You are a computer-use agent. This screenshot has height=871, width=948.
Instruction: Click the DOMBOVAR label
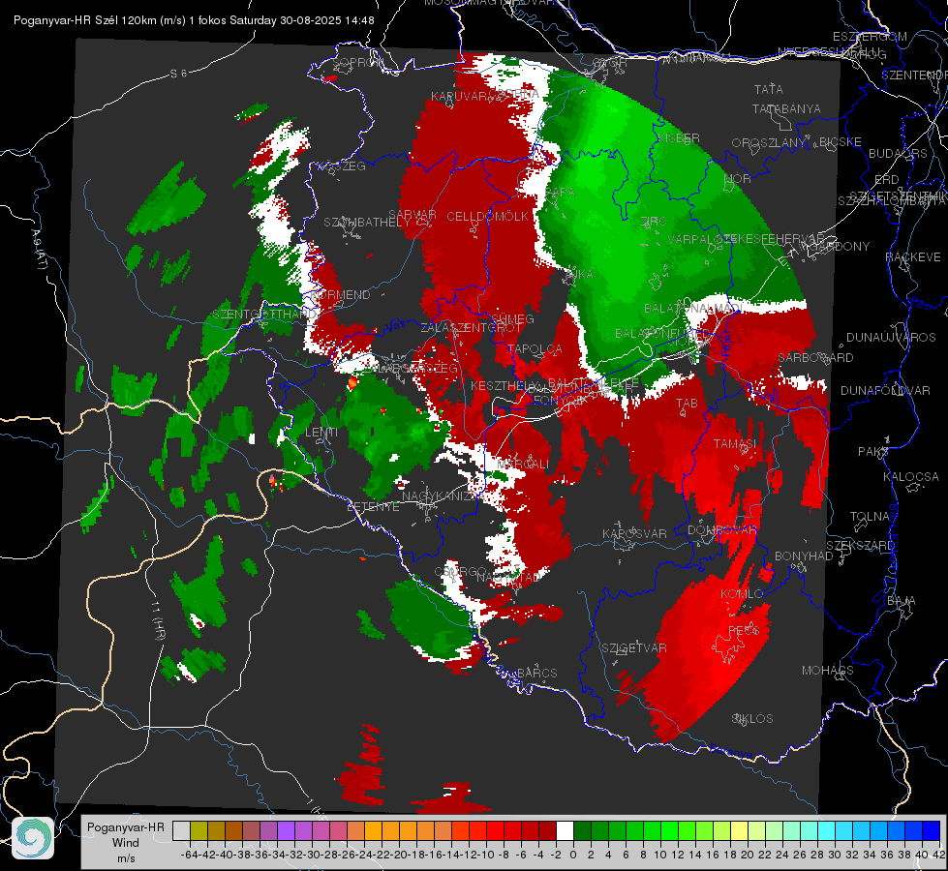coord(722,530)
